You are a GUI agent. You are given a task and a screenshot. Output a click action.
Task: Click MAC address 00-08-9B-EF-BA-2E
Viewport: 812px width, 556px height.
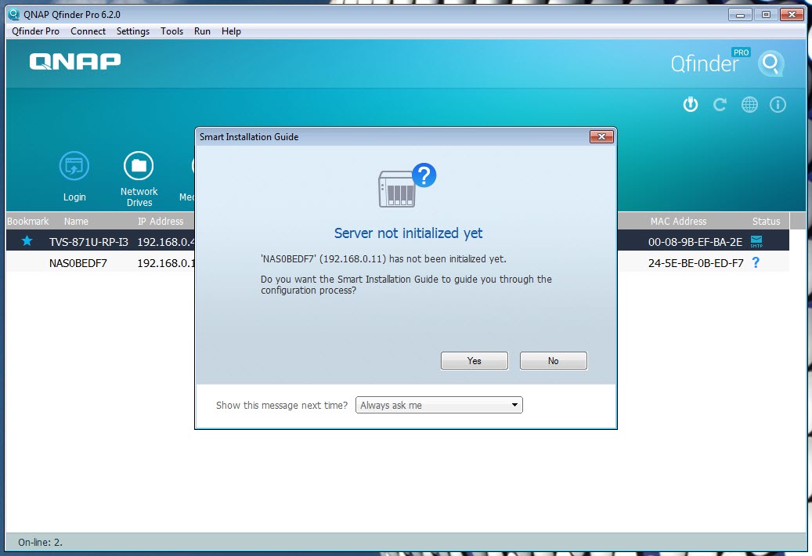pos(695,242)
